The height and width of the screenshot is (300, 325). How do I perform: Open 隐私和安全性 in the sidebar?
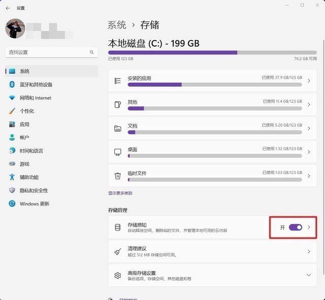(x=34, y=190)
